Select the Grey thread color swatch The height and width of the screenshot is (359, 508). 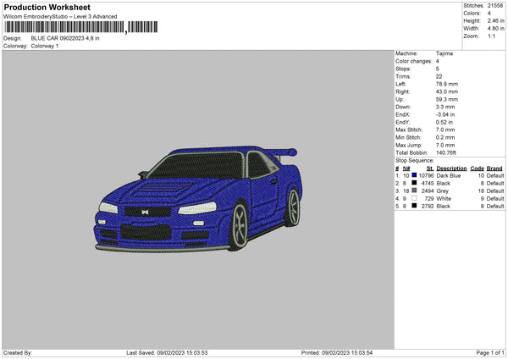coord(415,191)
